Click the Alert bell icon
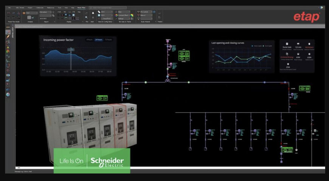The image size is (329, 181). click(93, 13)
